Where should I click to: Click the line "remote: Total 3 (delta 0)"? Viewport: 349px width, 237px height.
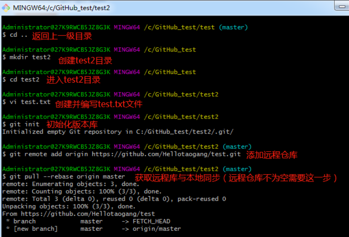[x=114, y=199]
